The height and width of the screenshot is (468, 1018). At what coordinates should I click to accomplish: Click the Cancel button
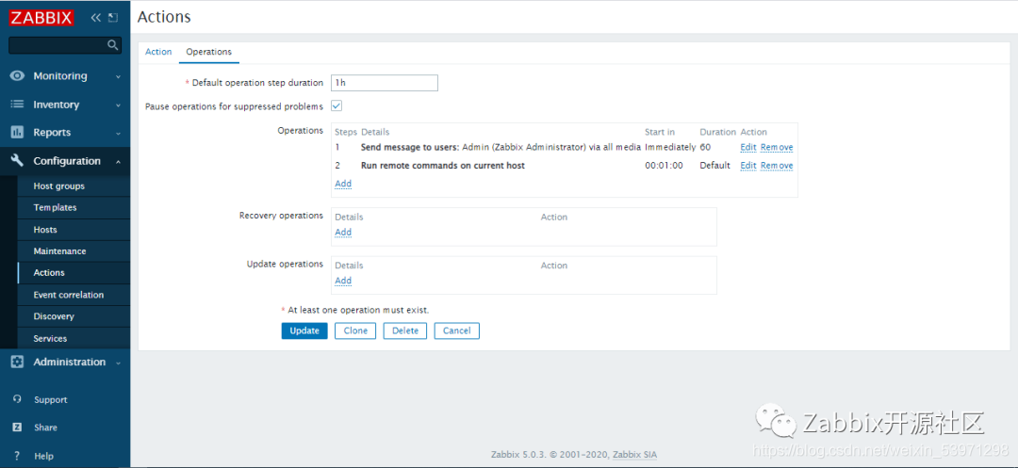(x=457, y=331)
